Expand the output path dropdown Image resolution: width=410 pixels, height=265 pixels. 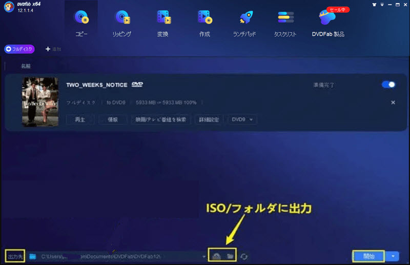coord(204,255)
